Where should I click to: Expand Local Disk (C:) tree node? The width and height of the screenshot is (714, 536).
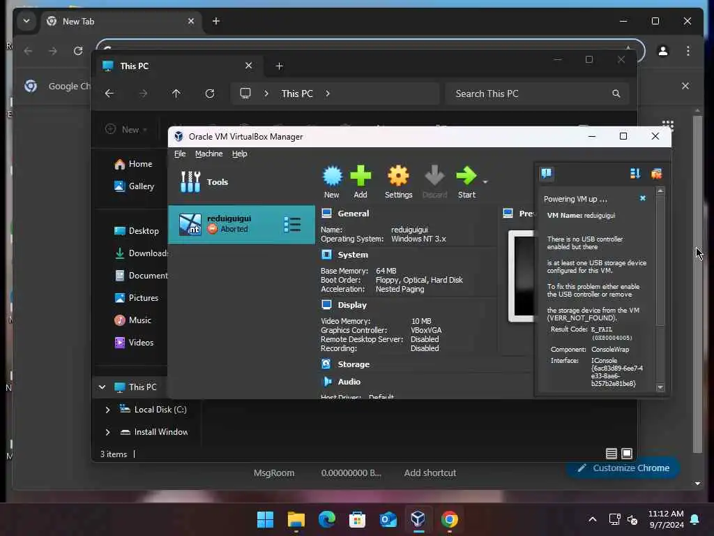pyautogui.click(x=107, y=410)
